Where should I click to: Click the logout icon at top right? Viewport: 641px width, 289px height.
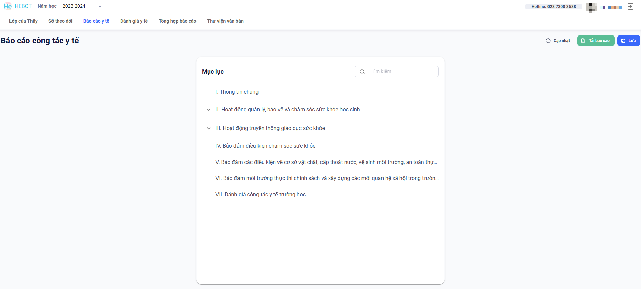click(x=630, y=6)
